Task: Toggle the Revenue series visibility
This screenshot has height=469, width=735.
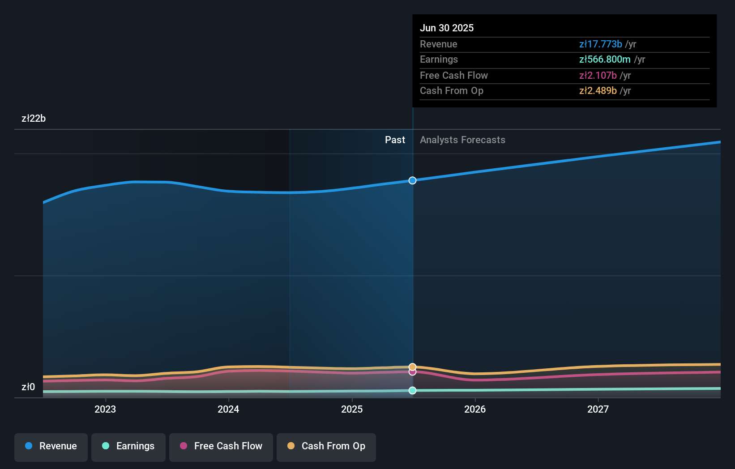Action: 51,446
